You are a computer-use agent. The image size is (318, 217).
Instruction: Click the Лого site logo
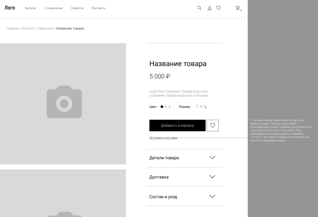pyautogui.click(x=10, y=8)
